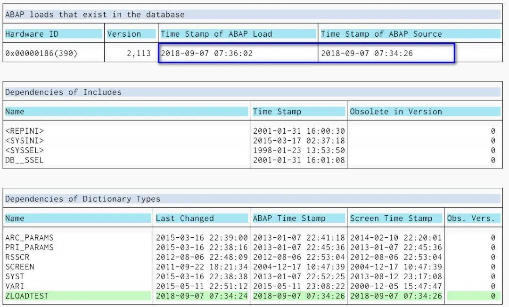
Task: Select the SCREEN dictionary type
Action: tap(19, 267)
